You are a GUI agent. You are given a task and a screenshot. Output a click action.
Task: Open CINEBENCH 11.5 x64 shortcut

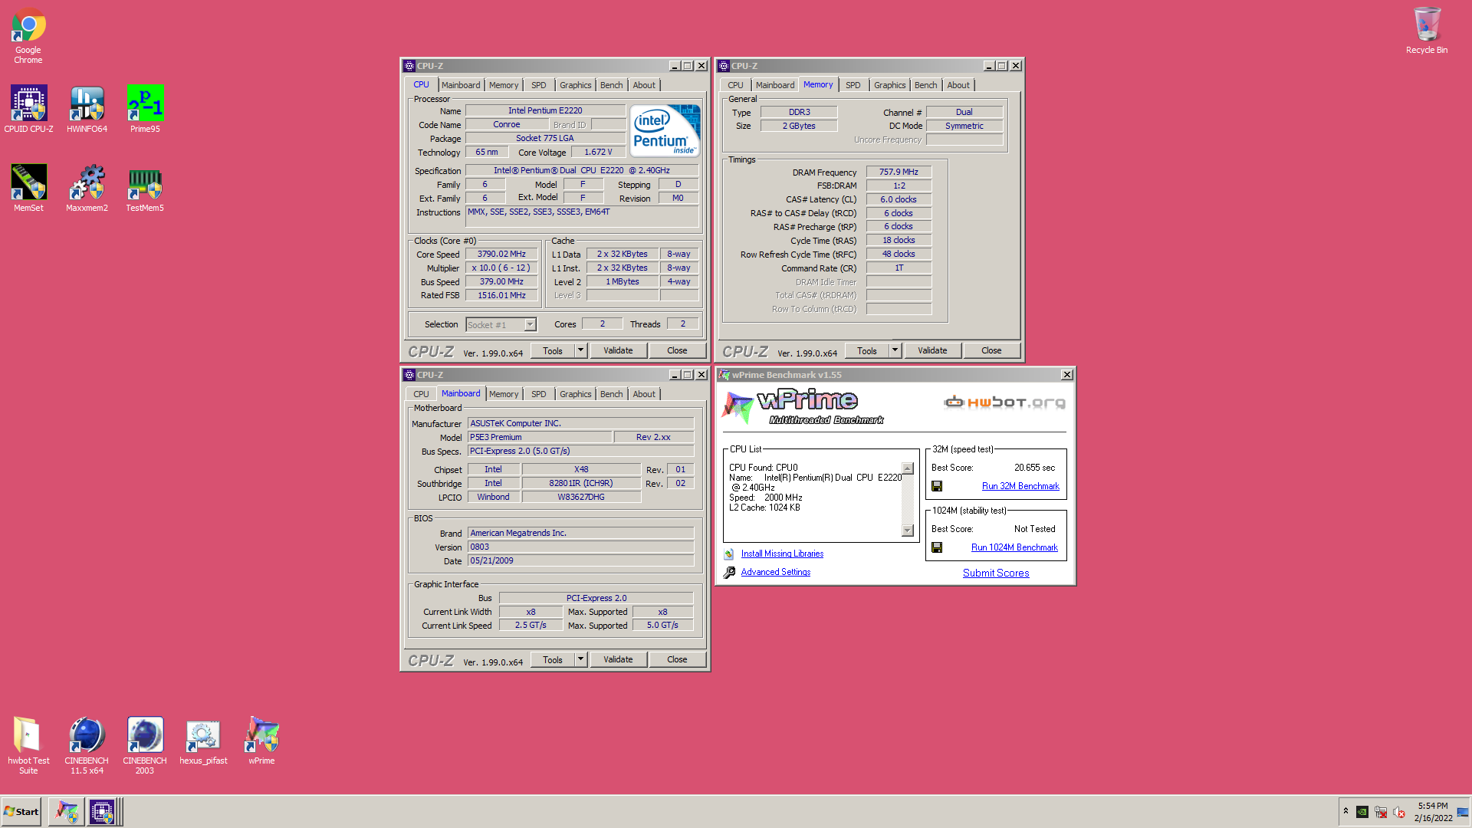tap(87, 745)
